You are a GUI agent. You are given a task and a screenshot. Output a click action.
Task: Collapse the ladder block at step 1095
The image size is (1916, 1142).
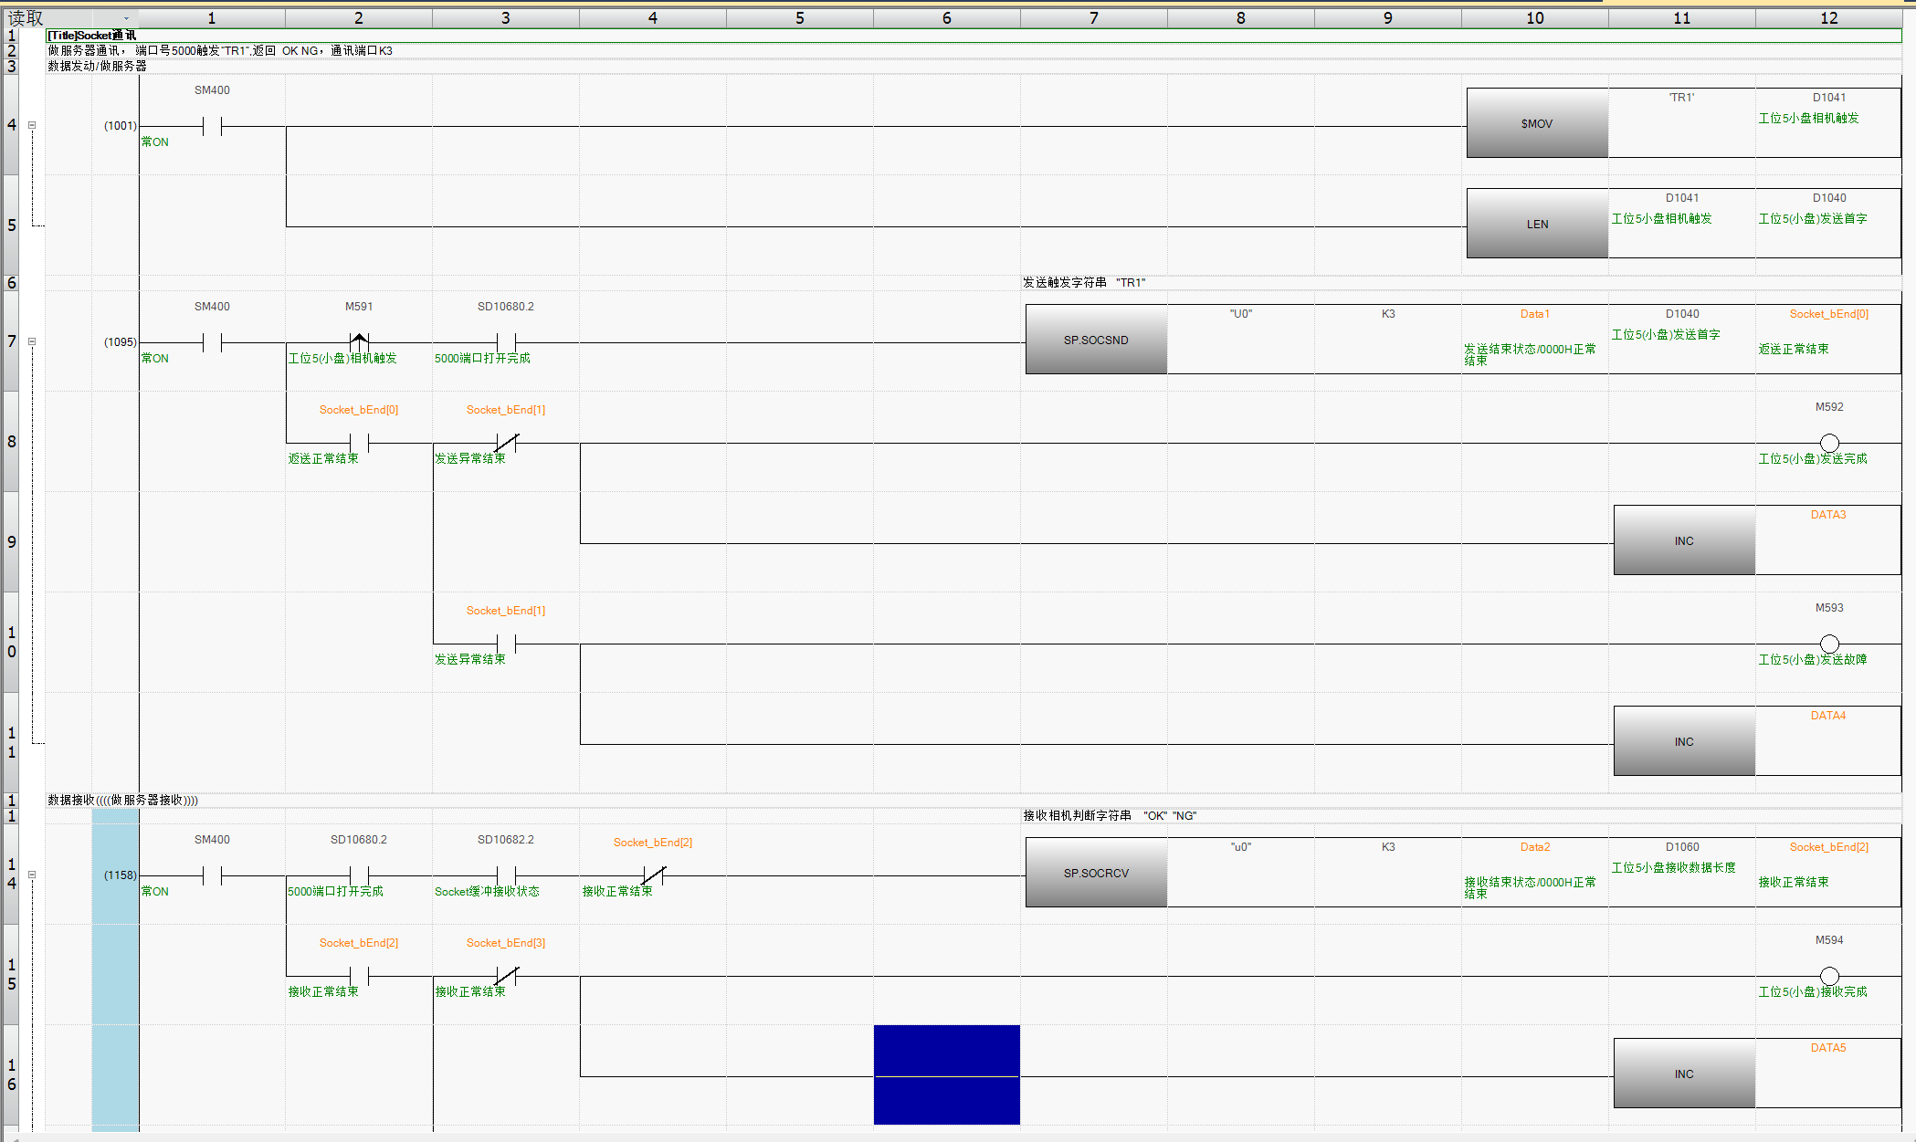[32, 341]
